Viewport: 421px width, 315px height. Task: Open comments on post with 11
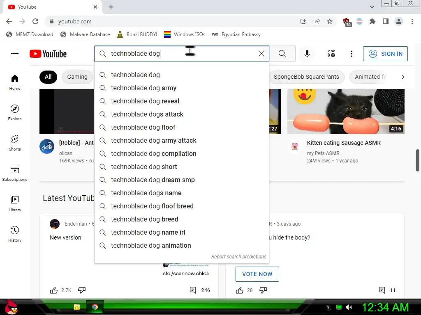[382, 290]
